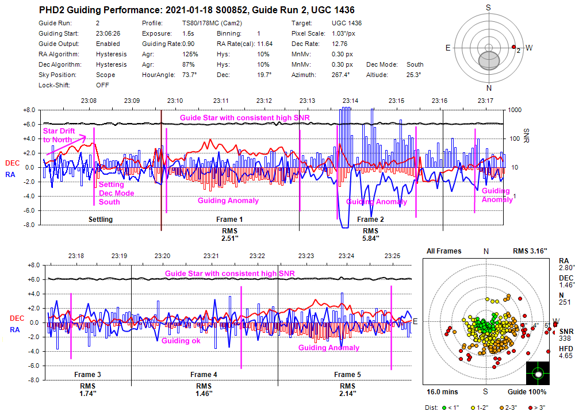Select the Pixel Scale value '1.03"/px'

344,33
